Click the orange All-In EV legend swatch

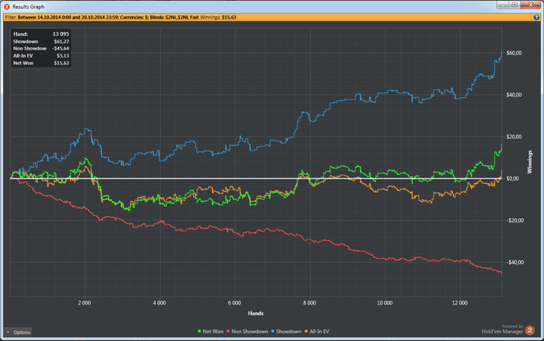point(306,331)
